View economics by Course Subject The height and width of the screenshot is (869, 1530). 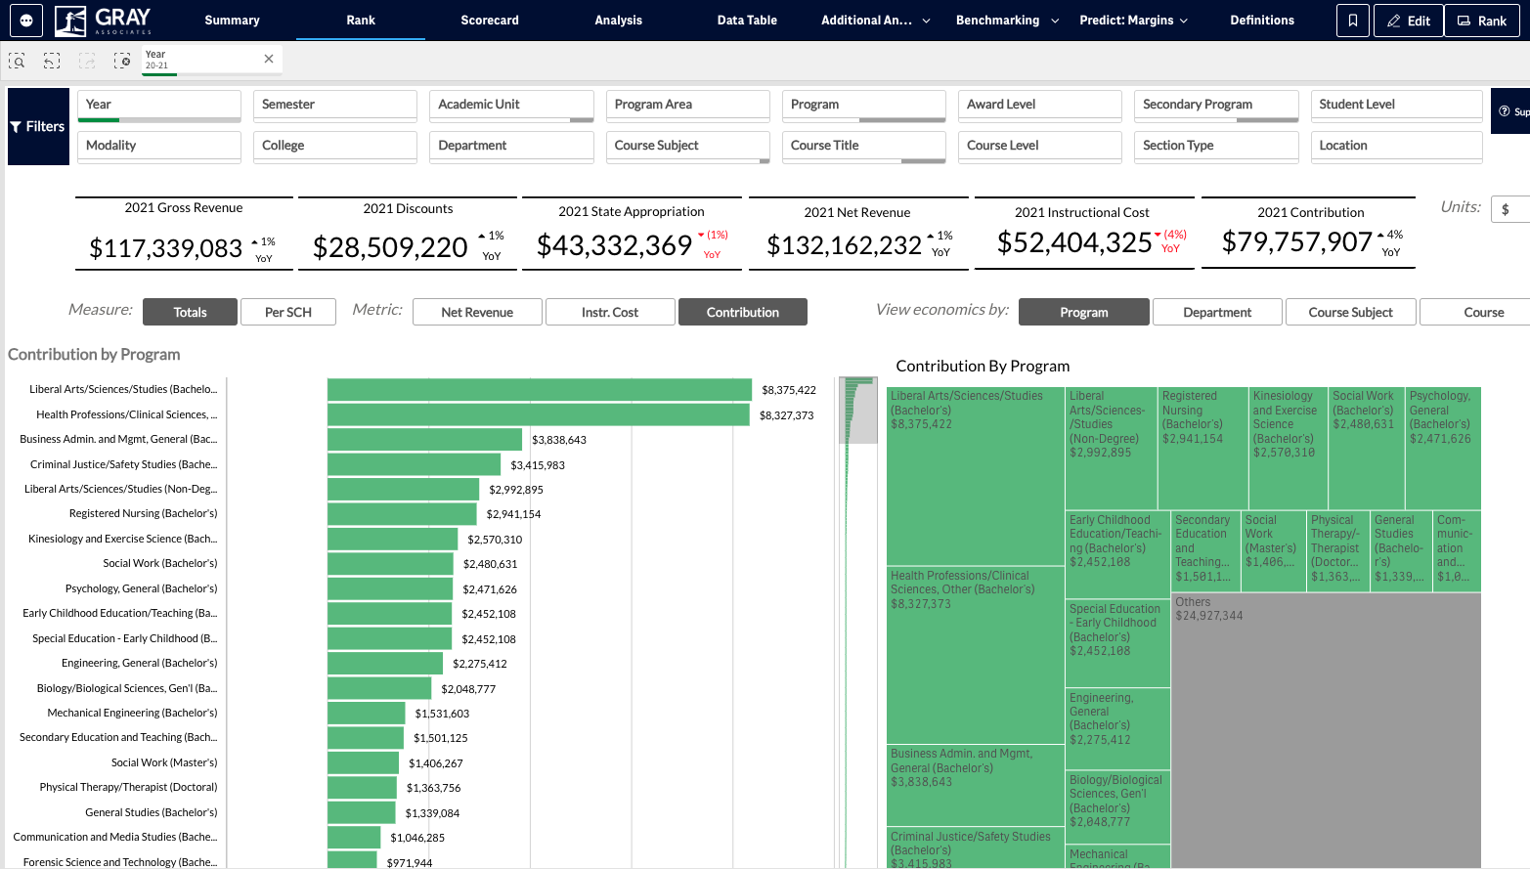1350,312
